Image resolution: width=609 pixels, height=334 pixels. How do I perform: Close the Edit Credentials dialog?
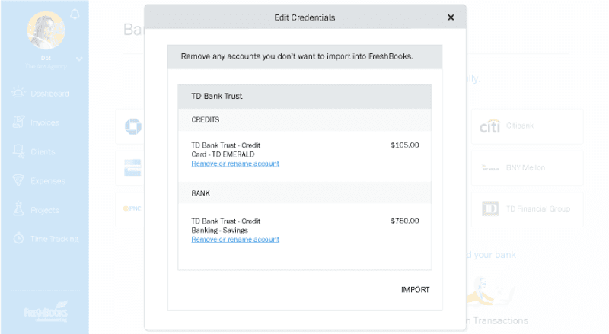tap(451, 17)
